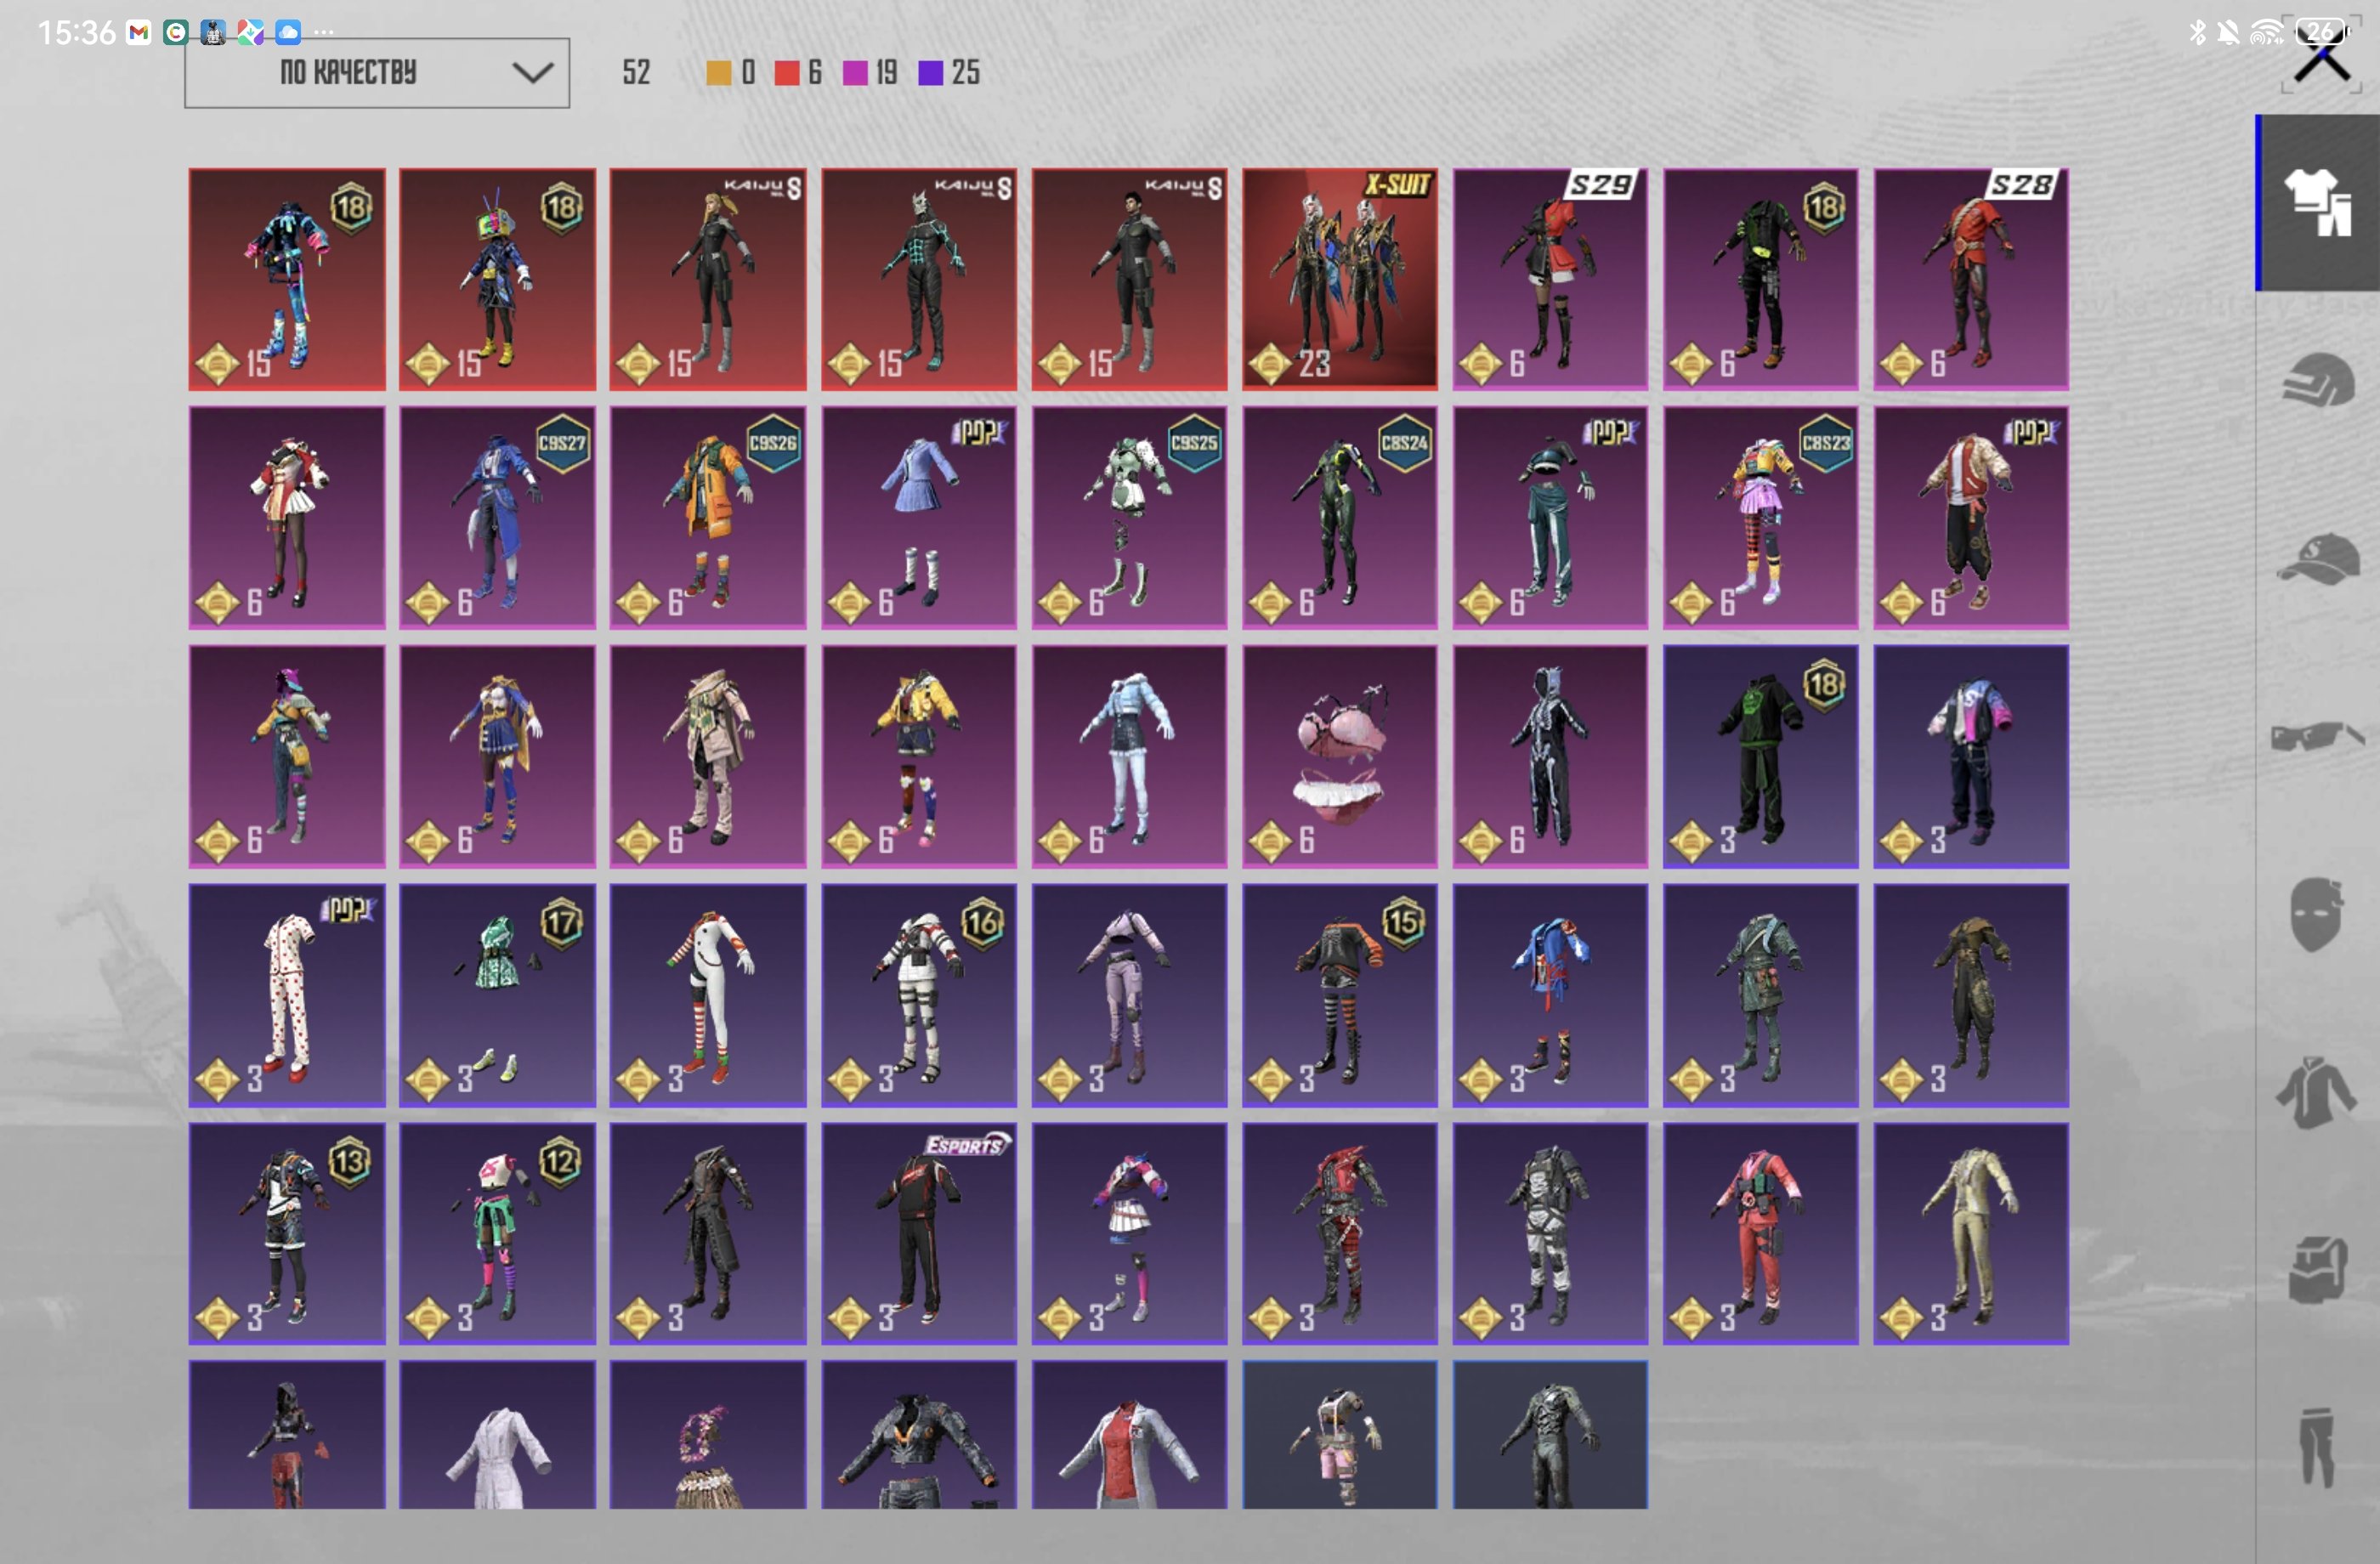This screenshot has height=1564, width=2380.
Task: Choose the C8S23 colorful pink-skirt outfit
Action: (1761, 517)
